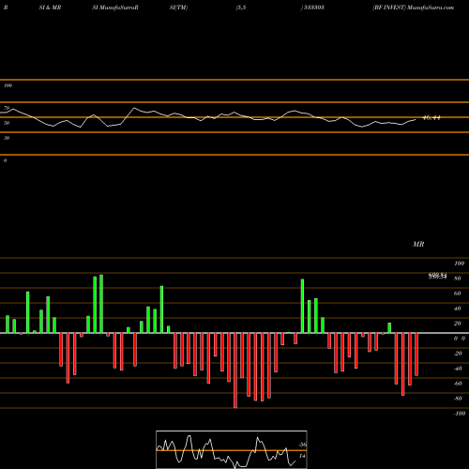
Task: Click the SI(TM) header label
Action: point(178,8)
